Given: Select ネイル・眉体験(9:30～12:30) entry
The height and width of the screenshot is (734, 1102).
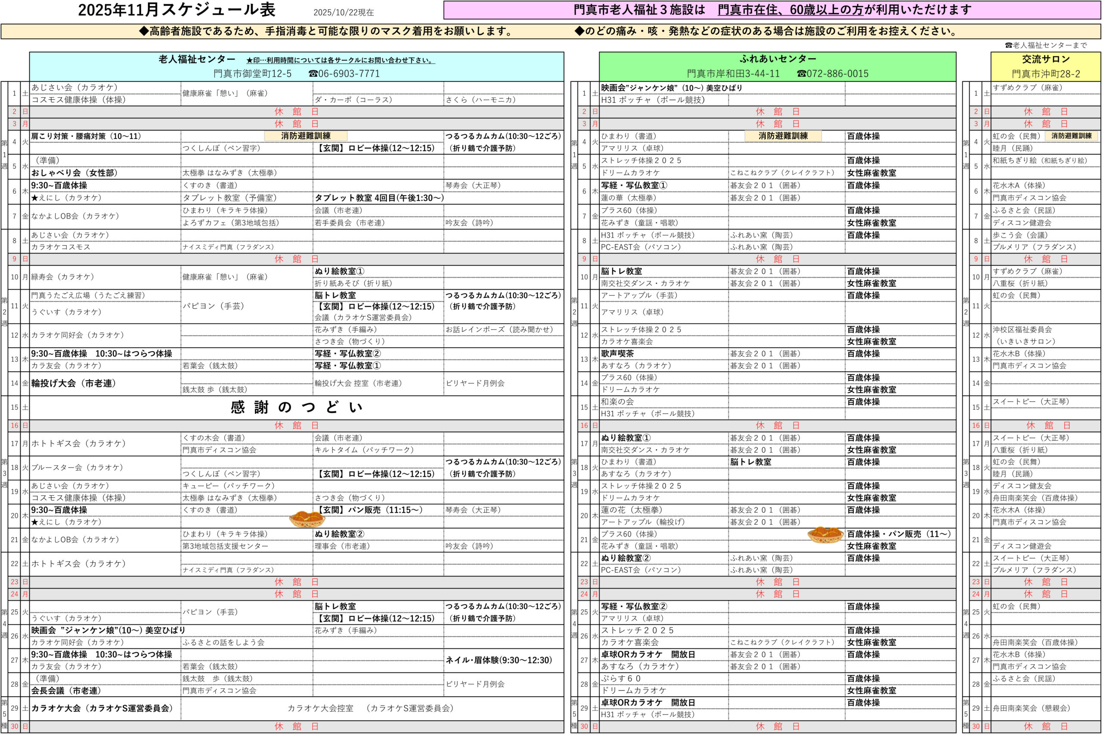Looking at the screenshot, I should (498, 660).
